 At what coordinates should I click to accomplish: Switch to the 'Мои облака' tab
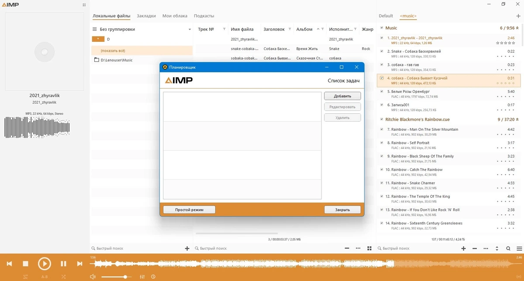point(175,16)
